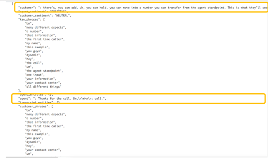Select the "the call" phrase entry
Viewport: 268px width, 158px height.
pyautogui.click(x=34, y=63)
